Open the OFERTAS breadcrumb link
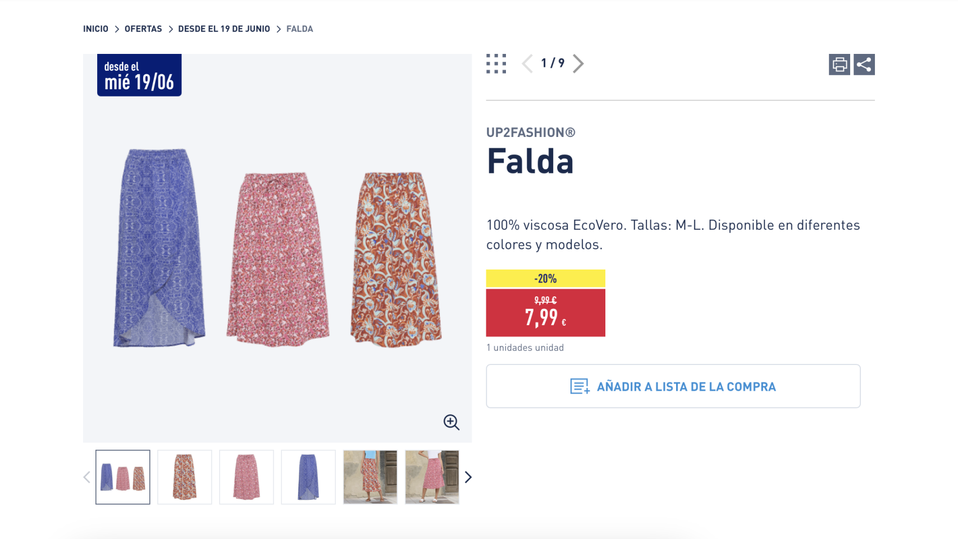Image resolution: width=958 pixels, height=539 pixels. coord(143,28)
